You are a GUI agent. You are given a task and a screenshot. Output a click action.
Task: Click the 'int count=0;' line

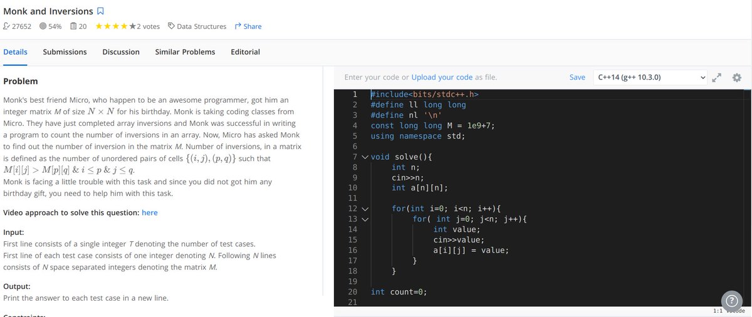[399, 292]
